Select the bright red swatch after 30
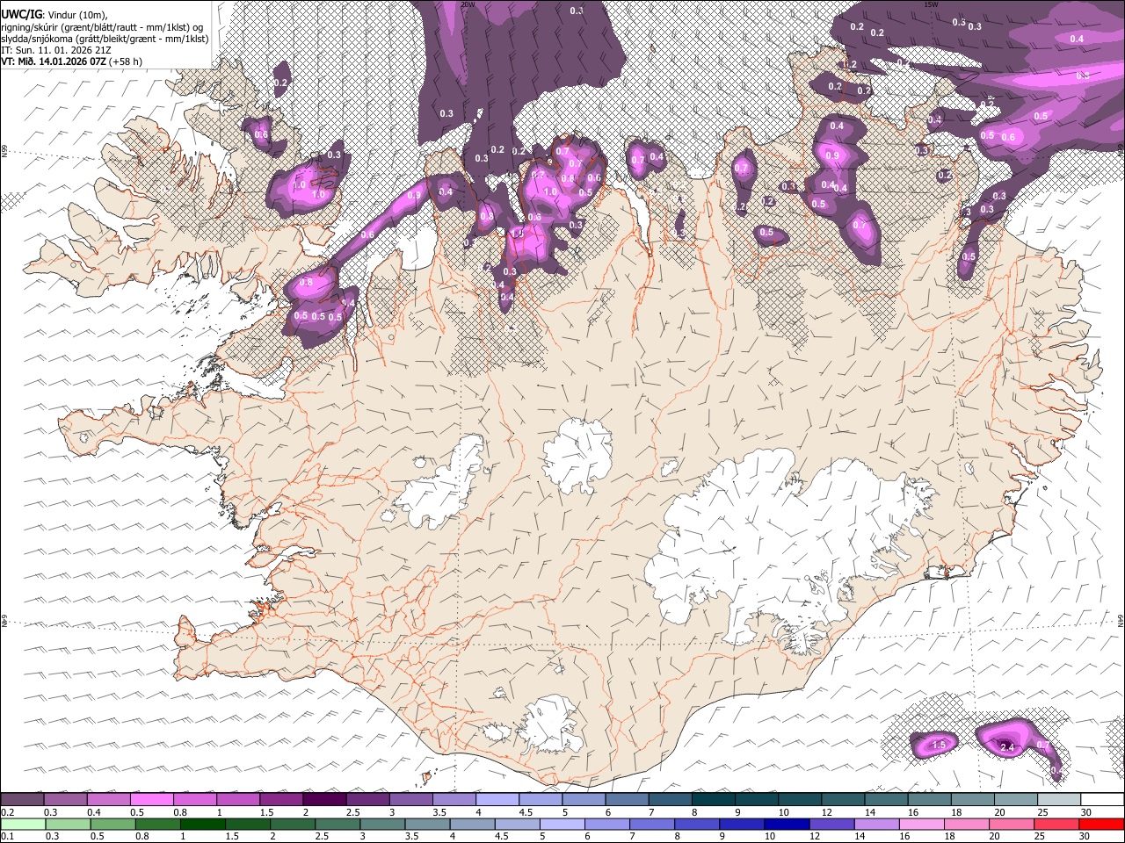This screenshot has height=843, width=1125. pyautogui.click(x=1101, y=825)
